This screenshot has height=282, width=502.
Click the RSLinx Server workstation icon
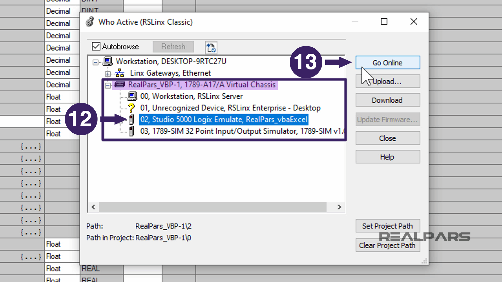(x=132, y=96)
